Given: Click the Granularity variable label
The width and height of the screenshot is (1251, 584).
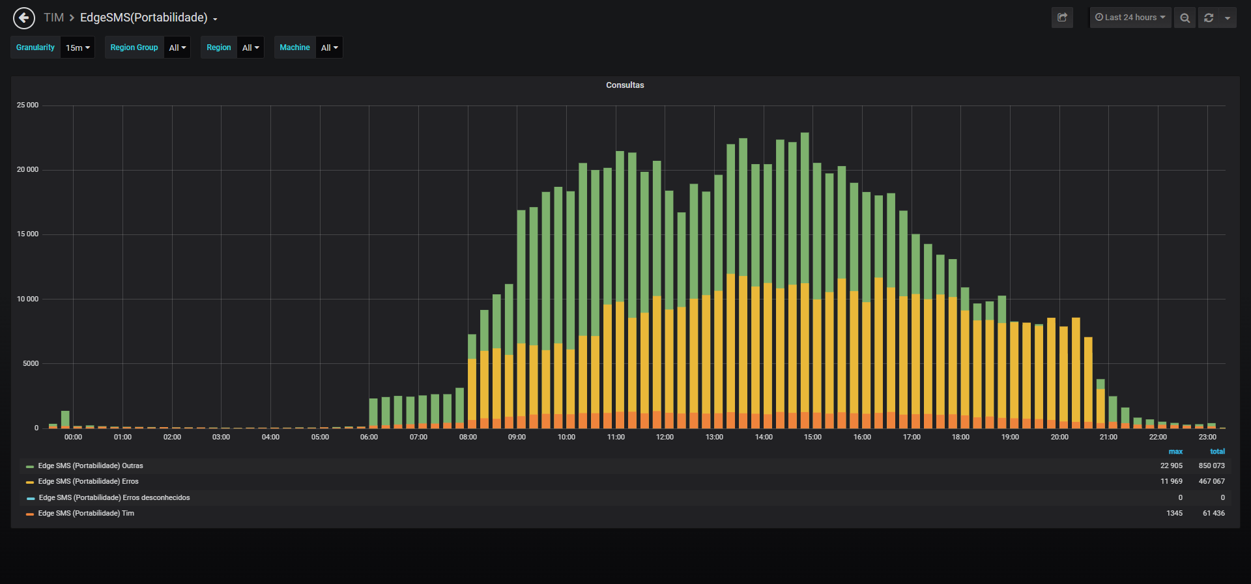Looking at the screenshot, I should [x=36, y=48].
